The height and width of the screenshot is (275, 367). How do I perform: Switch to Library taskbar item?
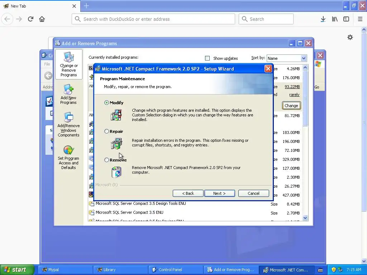tap(120, 270)
